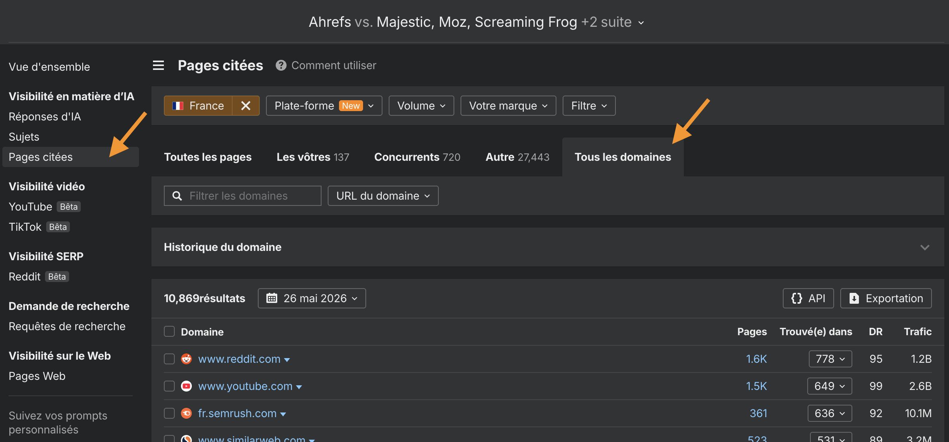Check the www.youtube.com row checkbox
Screen dimensions: 949x442
click(x=169, y=386)
